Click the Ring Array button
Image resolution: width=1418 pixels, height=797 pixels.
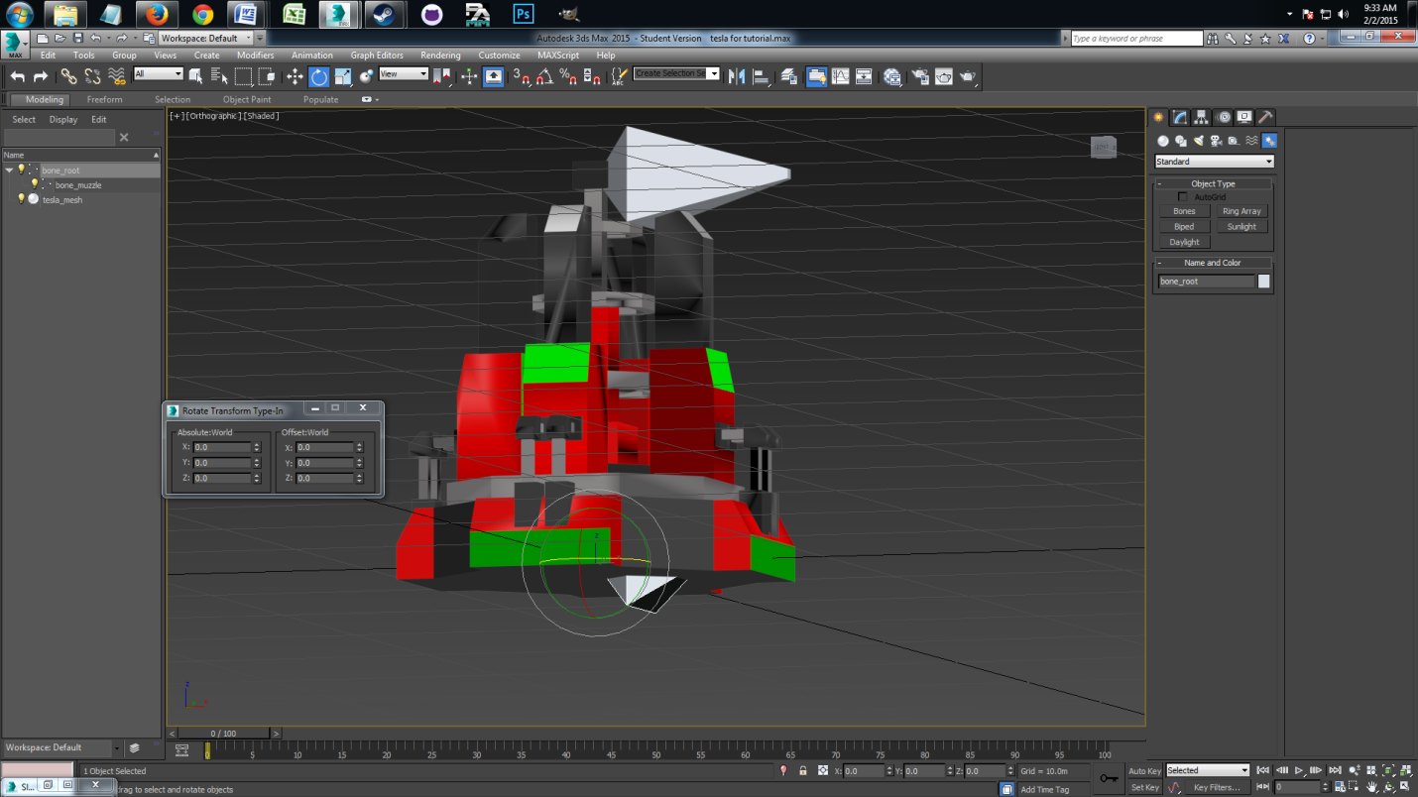pyautogui.click(x=1241, y=211)
